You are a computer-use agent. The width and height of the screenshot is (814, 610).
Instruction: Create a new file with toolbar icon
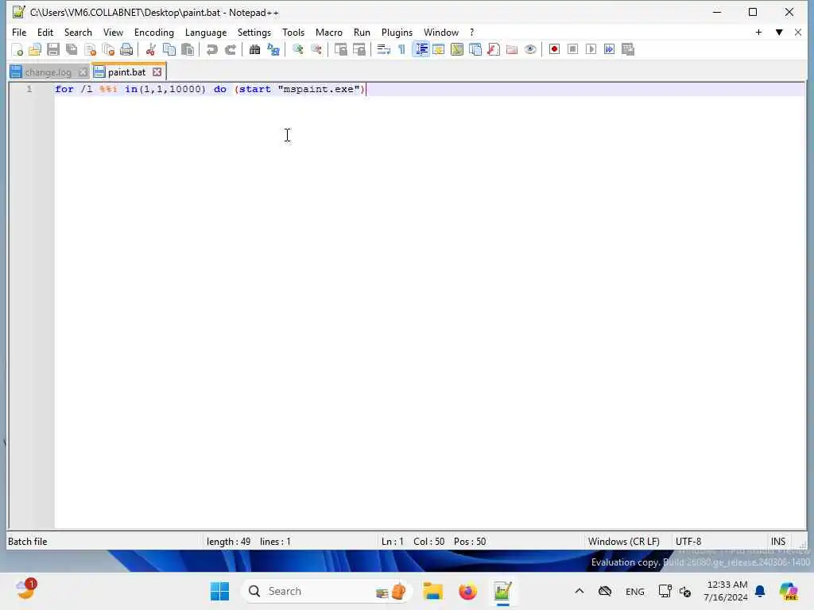[x=17, y=50]
